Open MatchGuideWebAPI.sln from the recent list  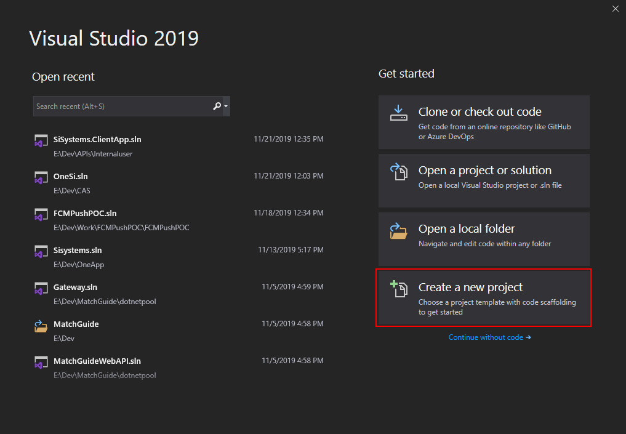coord(179,368)
